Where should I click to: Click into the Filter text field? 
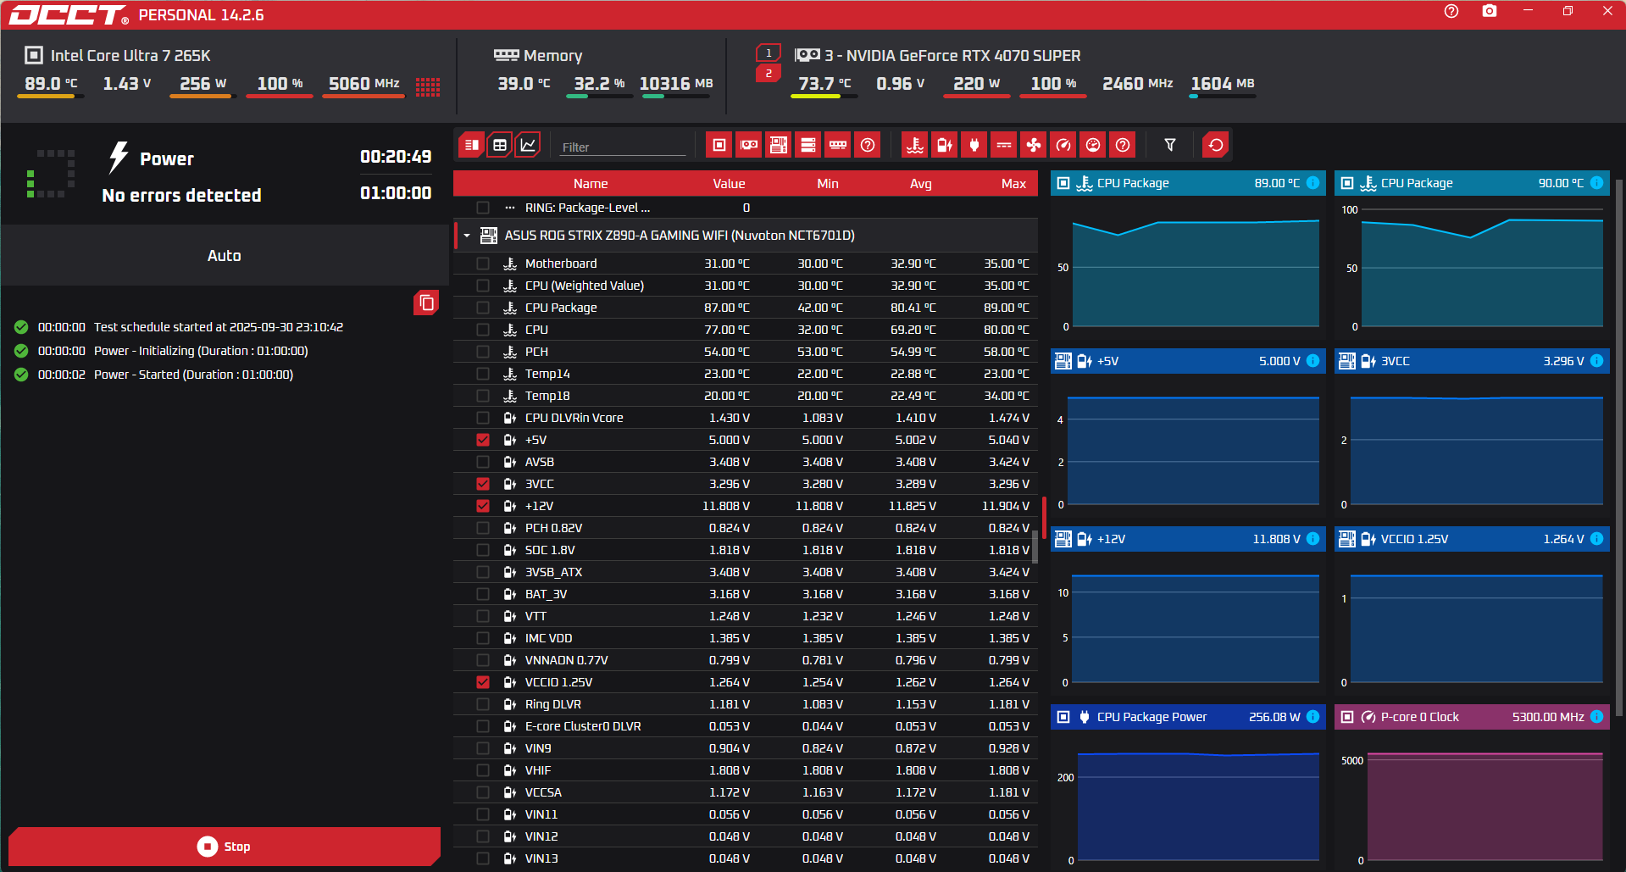[623, 147]
